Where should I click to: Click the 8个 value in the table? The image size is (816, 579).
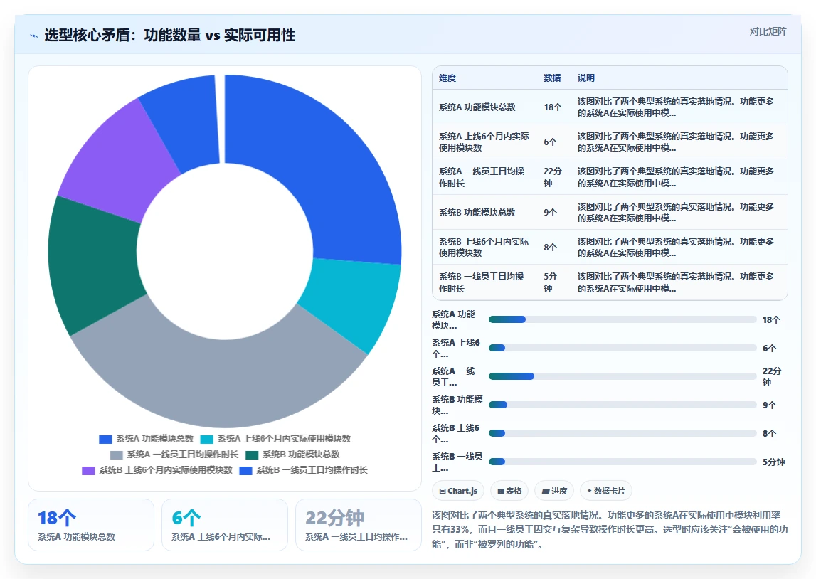click(550, 247)
